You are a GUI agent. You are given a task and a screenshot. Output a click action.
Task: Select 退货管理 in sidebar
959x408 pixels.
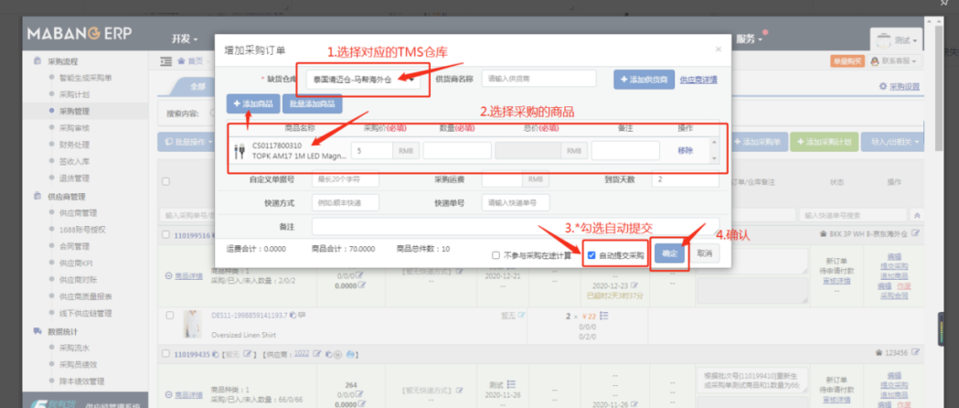point(74,178)
